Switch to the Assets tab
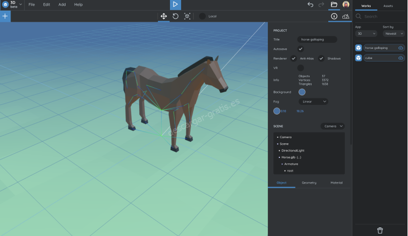The image size is (408, 236). click(388, 6)
